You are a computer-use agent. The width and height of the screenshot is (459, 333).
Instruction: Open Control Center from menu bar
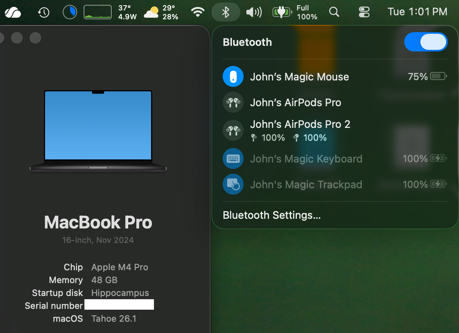(364, 12)
